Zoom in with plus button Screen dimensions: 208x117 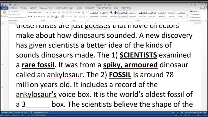tap(201, 112)
